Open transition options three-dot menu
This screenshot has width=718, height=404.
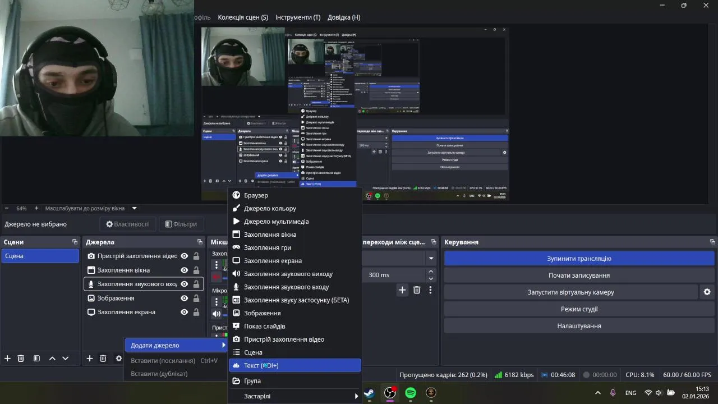click(x=430, y=290)
